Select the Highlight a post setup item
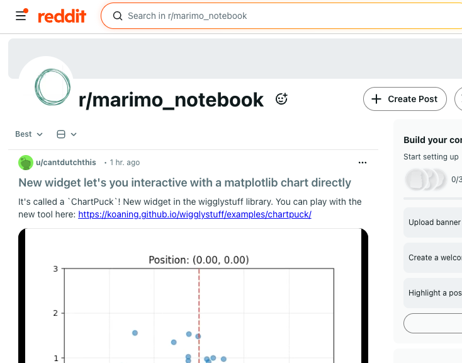Viewport: 462px width, 363px height. click(434, 293)
